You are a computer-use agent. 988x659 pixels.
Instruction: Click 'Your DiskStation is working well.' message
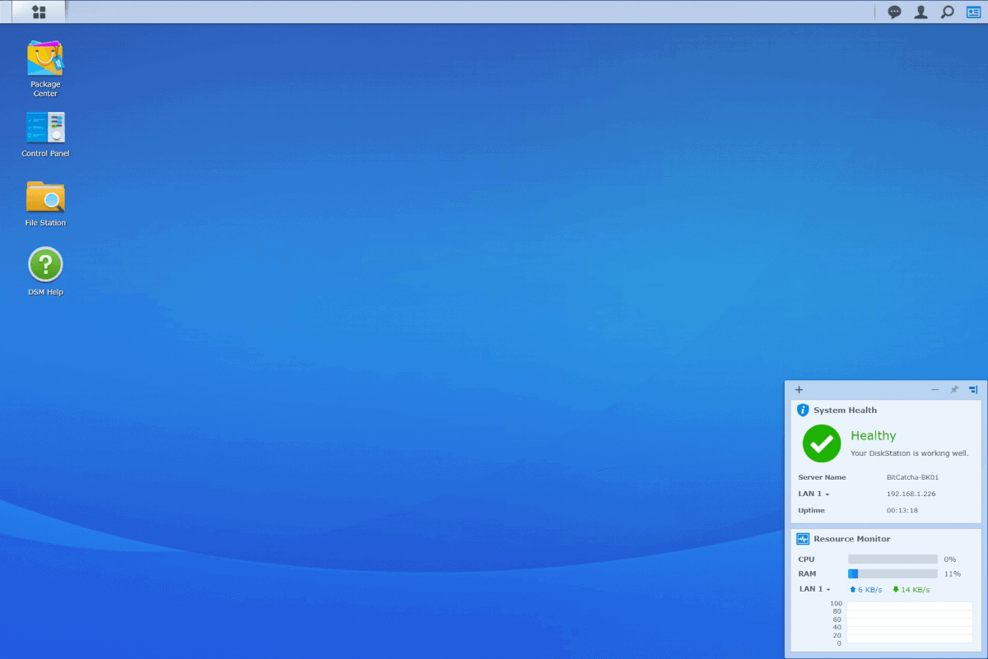click(x=909, y=453)
